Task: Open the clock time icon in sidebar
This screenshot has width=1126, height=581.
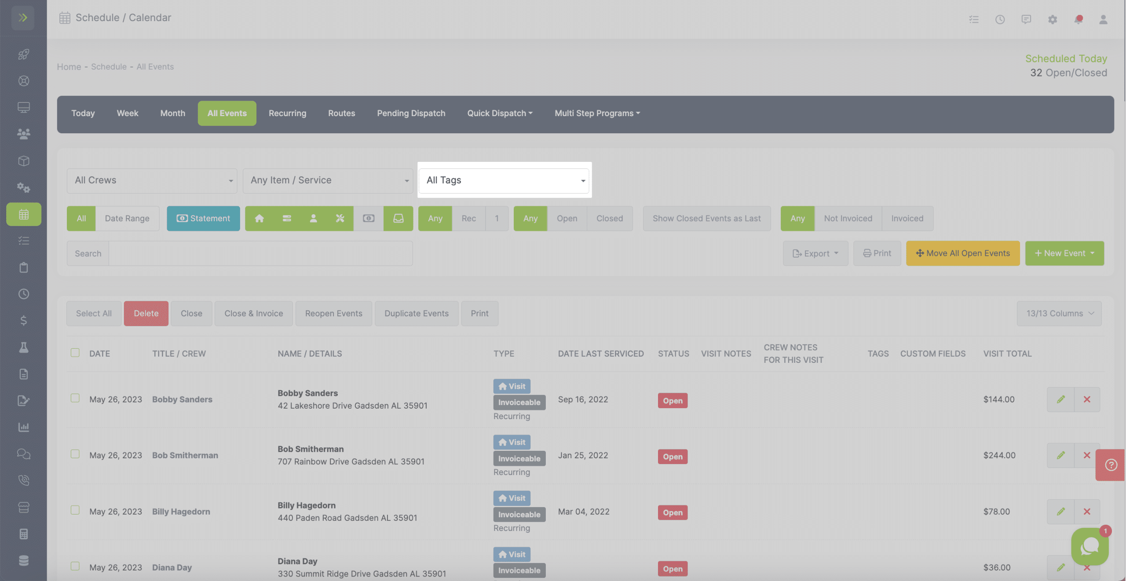Action: click(x=24, y=294)
